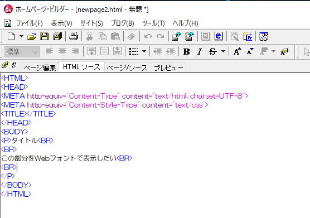This screenshot has width=310, height=218.
Task: Toggle italic formatting
Action: click(x=200, y=52)
